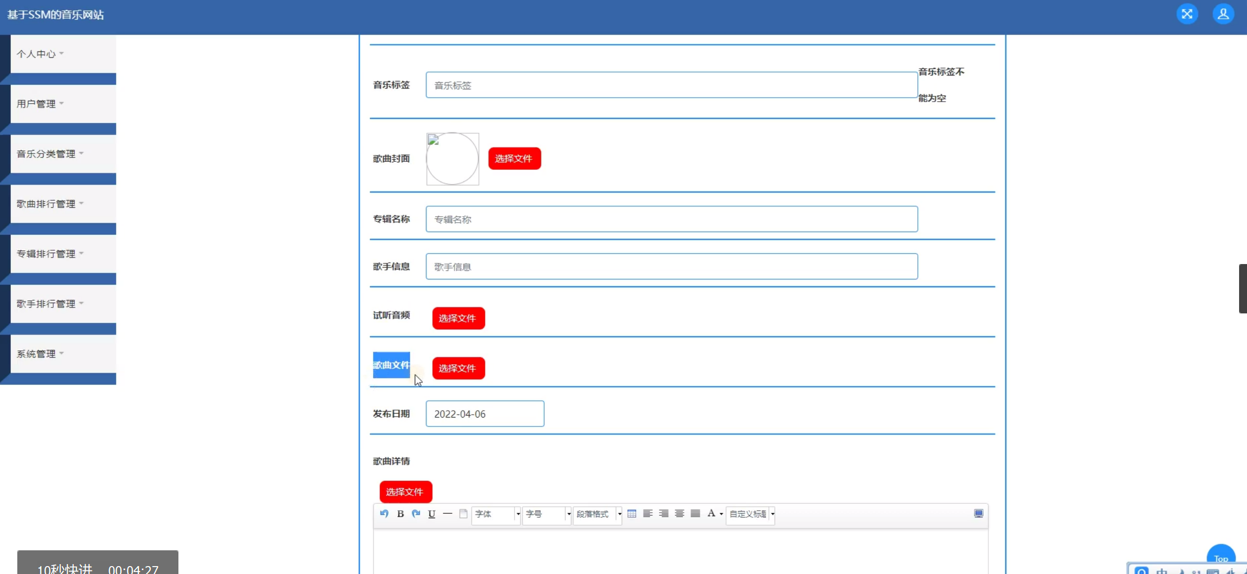Insert horizontal line via editor toolbar

pos(447,514)
